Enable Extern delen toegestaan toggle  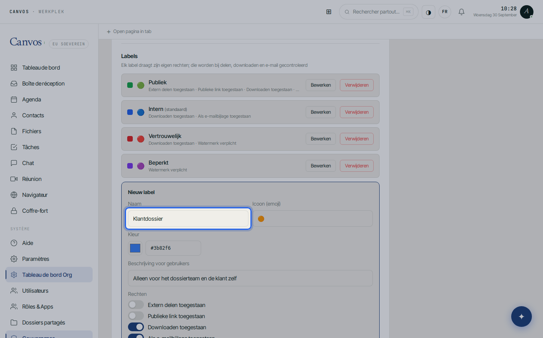tap(136, 305)
